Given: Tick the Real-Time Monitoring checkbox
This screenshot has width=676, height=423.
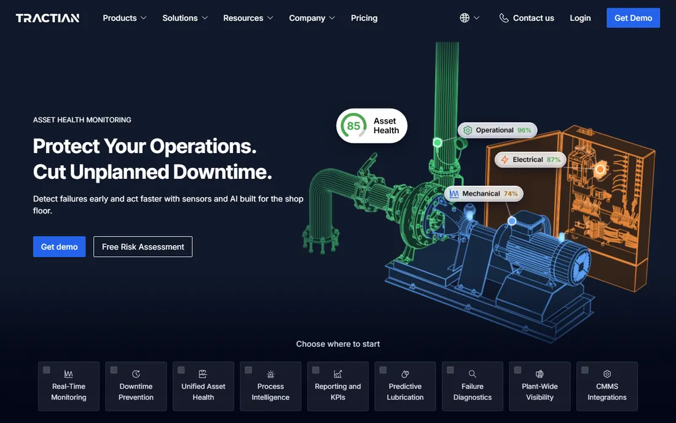Looking at the screenshot, I should [47, 370].
